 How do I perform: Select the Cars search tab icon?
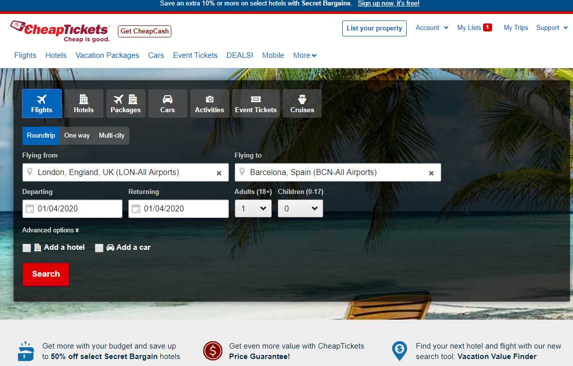point(167,99)
